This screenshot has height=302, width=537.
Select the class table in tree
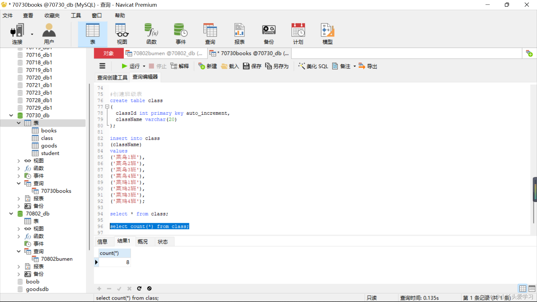[47, 138]
